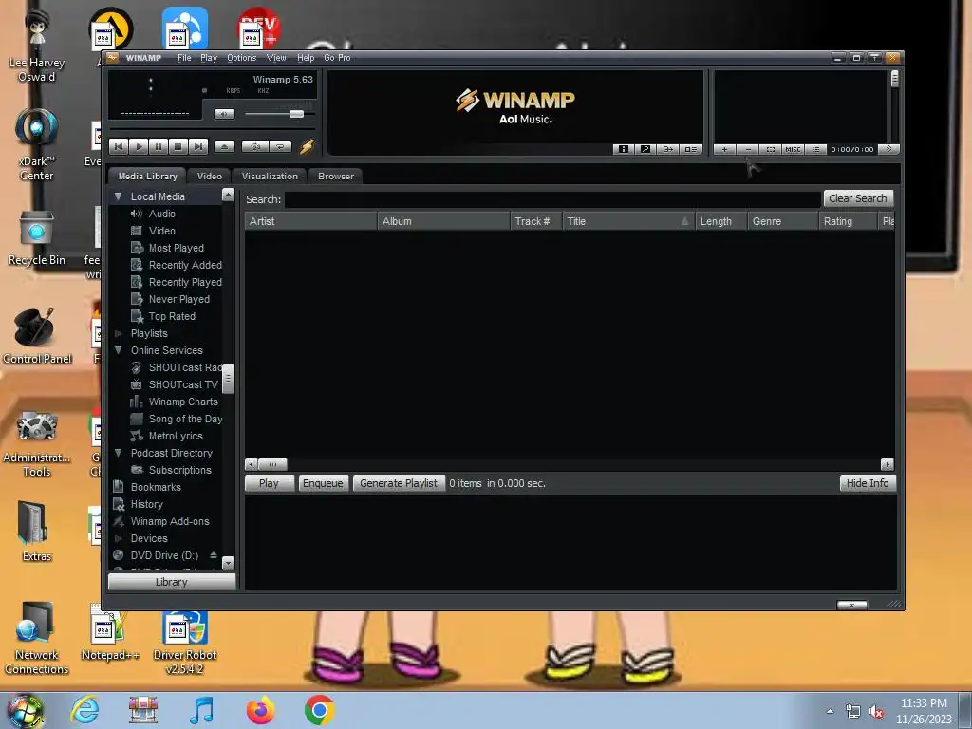
Task: Click the Clear Search button
Action: pyautogui.click(x=858, y=198)
